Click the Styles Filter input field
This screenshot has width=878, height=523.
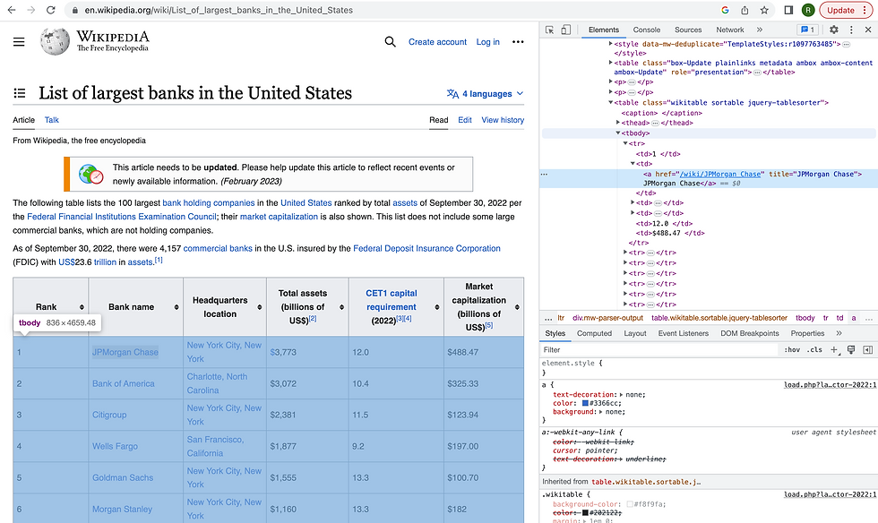[x=659, y=349]
